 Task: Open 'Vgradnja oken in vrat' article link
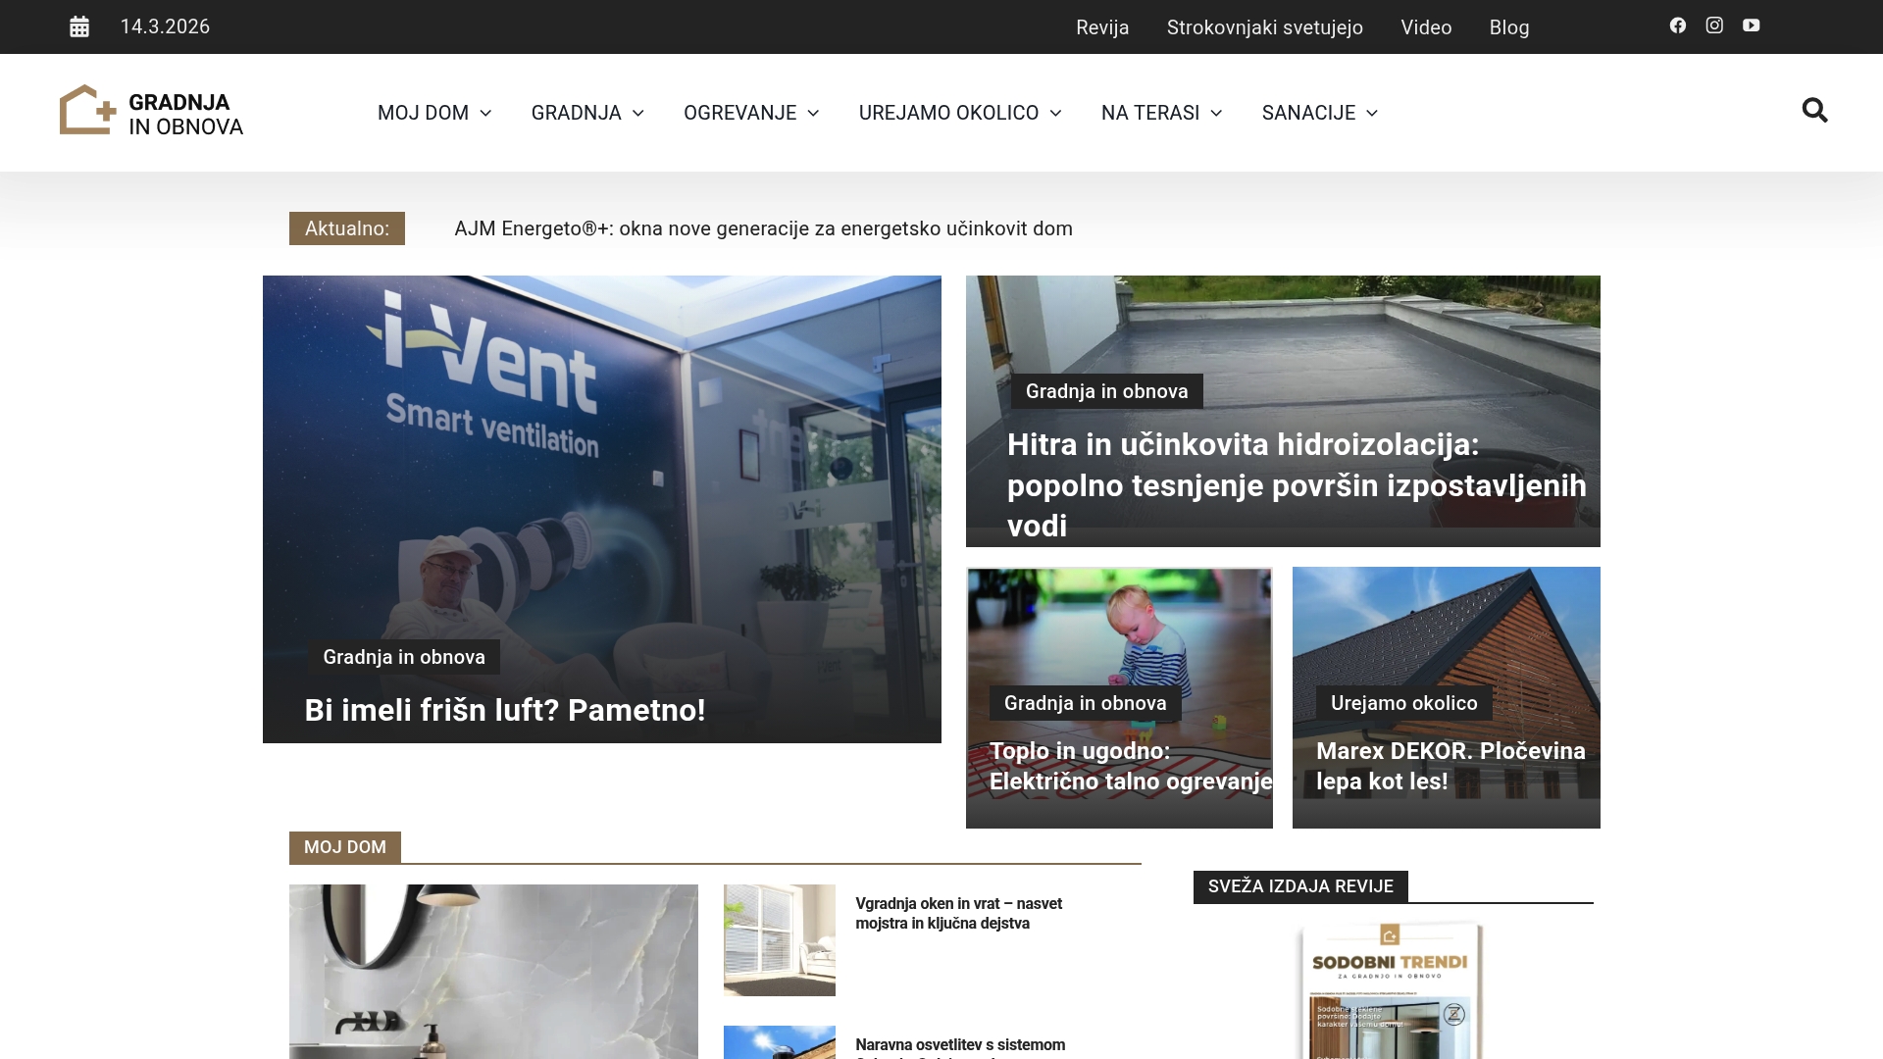(958, 913)
